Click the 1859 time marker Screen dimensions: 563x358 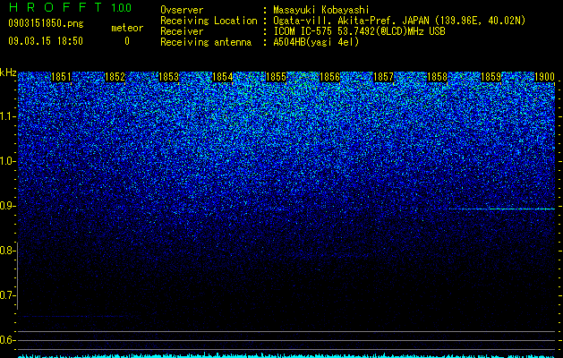pos(490,77)
